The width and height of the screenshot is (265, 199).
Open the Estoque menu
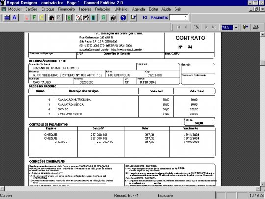[48, 9]
